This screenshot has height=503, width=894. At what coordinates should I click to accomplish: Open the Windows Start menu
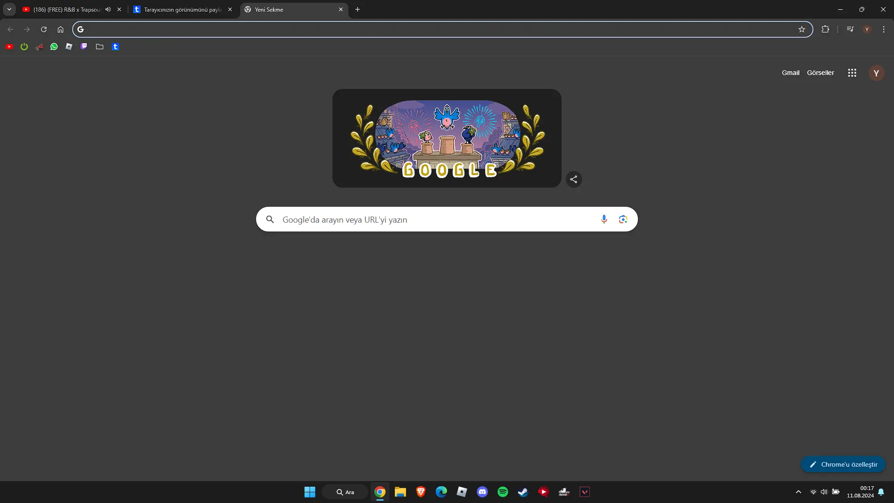(310, 492)
